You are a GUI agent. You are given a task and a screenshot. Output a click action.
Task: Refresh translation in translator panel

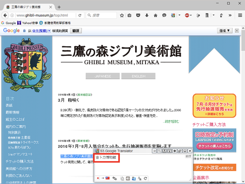point(145,178)
